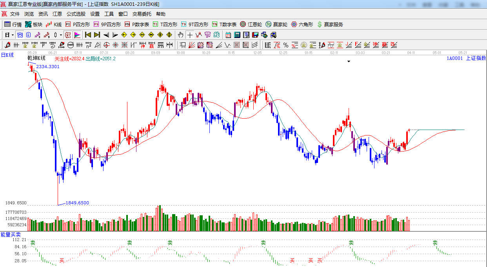Viewport: 487px width, 267px height.
Task: Click small black triangle above chart
Action: pyautogui.click(x=349, y=61)
